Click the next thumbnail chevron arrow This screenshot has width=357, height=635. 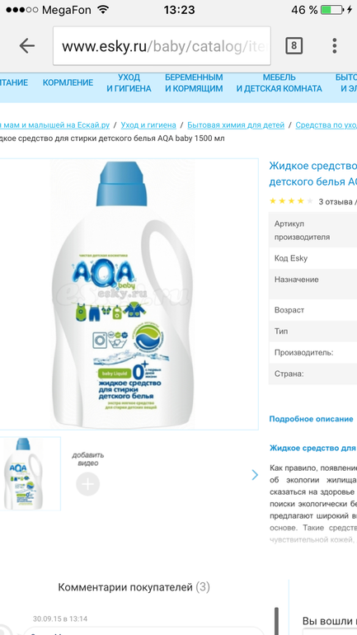pos(255,475)
